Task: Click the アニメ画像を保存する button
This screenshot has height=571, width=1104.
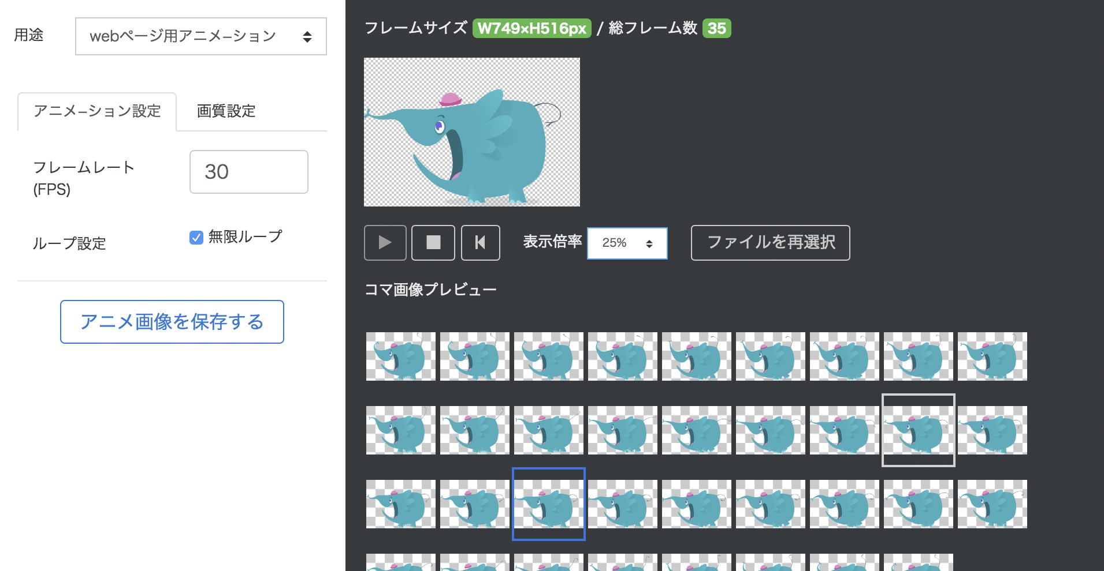Action: click(x=172, y=322)
